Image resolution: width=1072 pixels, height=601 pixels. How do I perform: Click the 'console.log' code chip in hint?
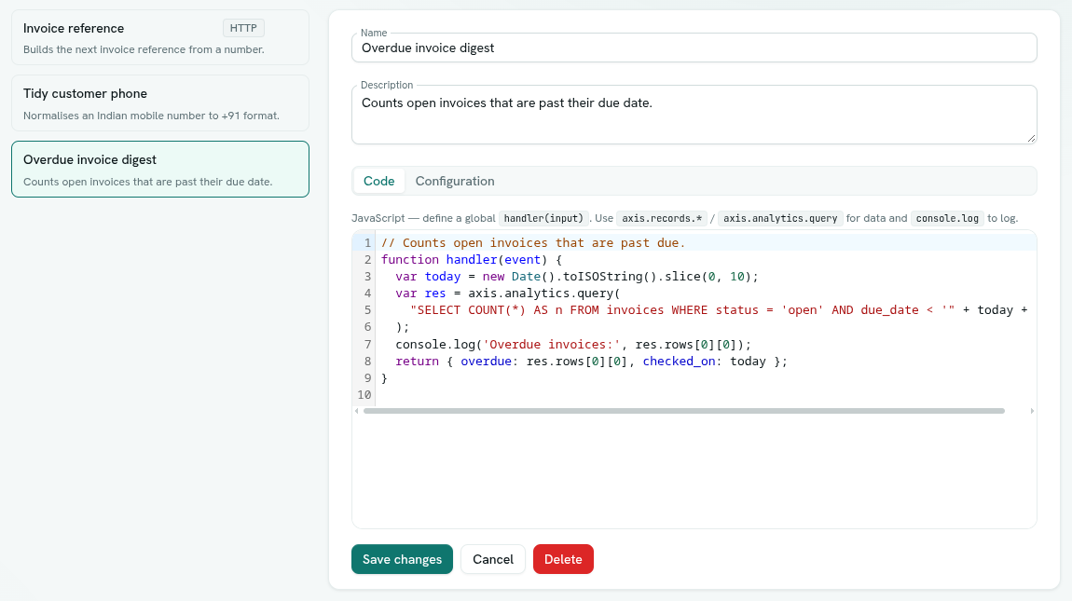pos(947,218)
